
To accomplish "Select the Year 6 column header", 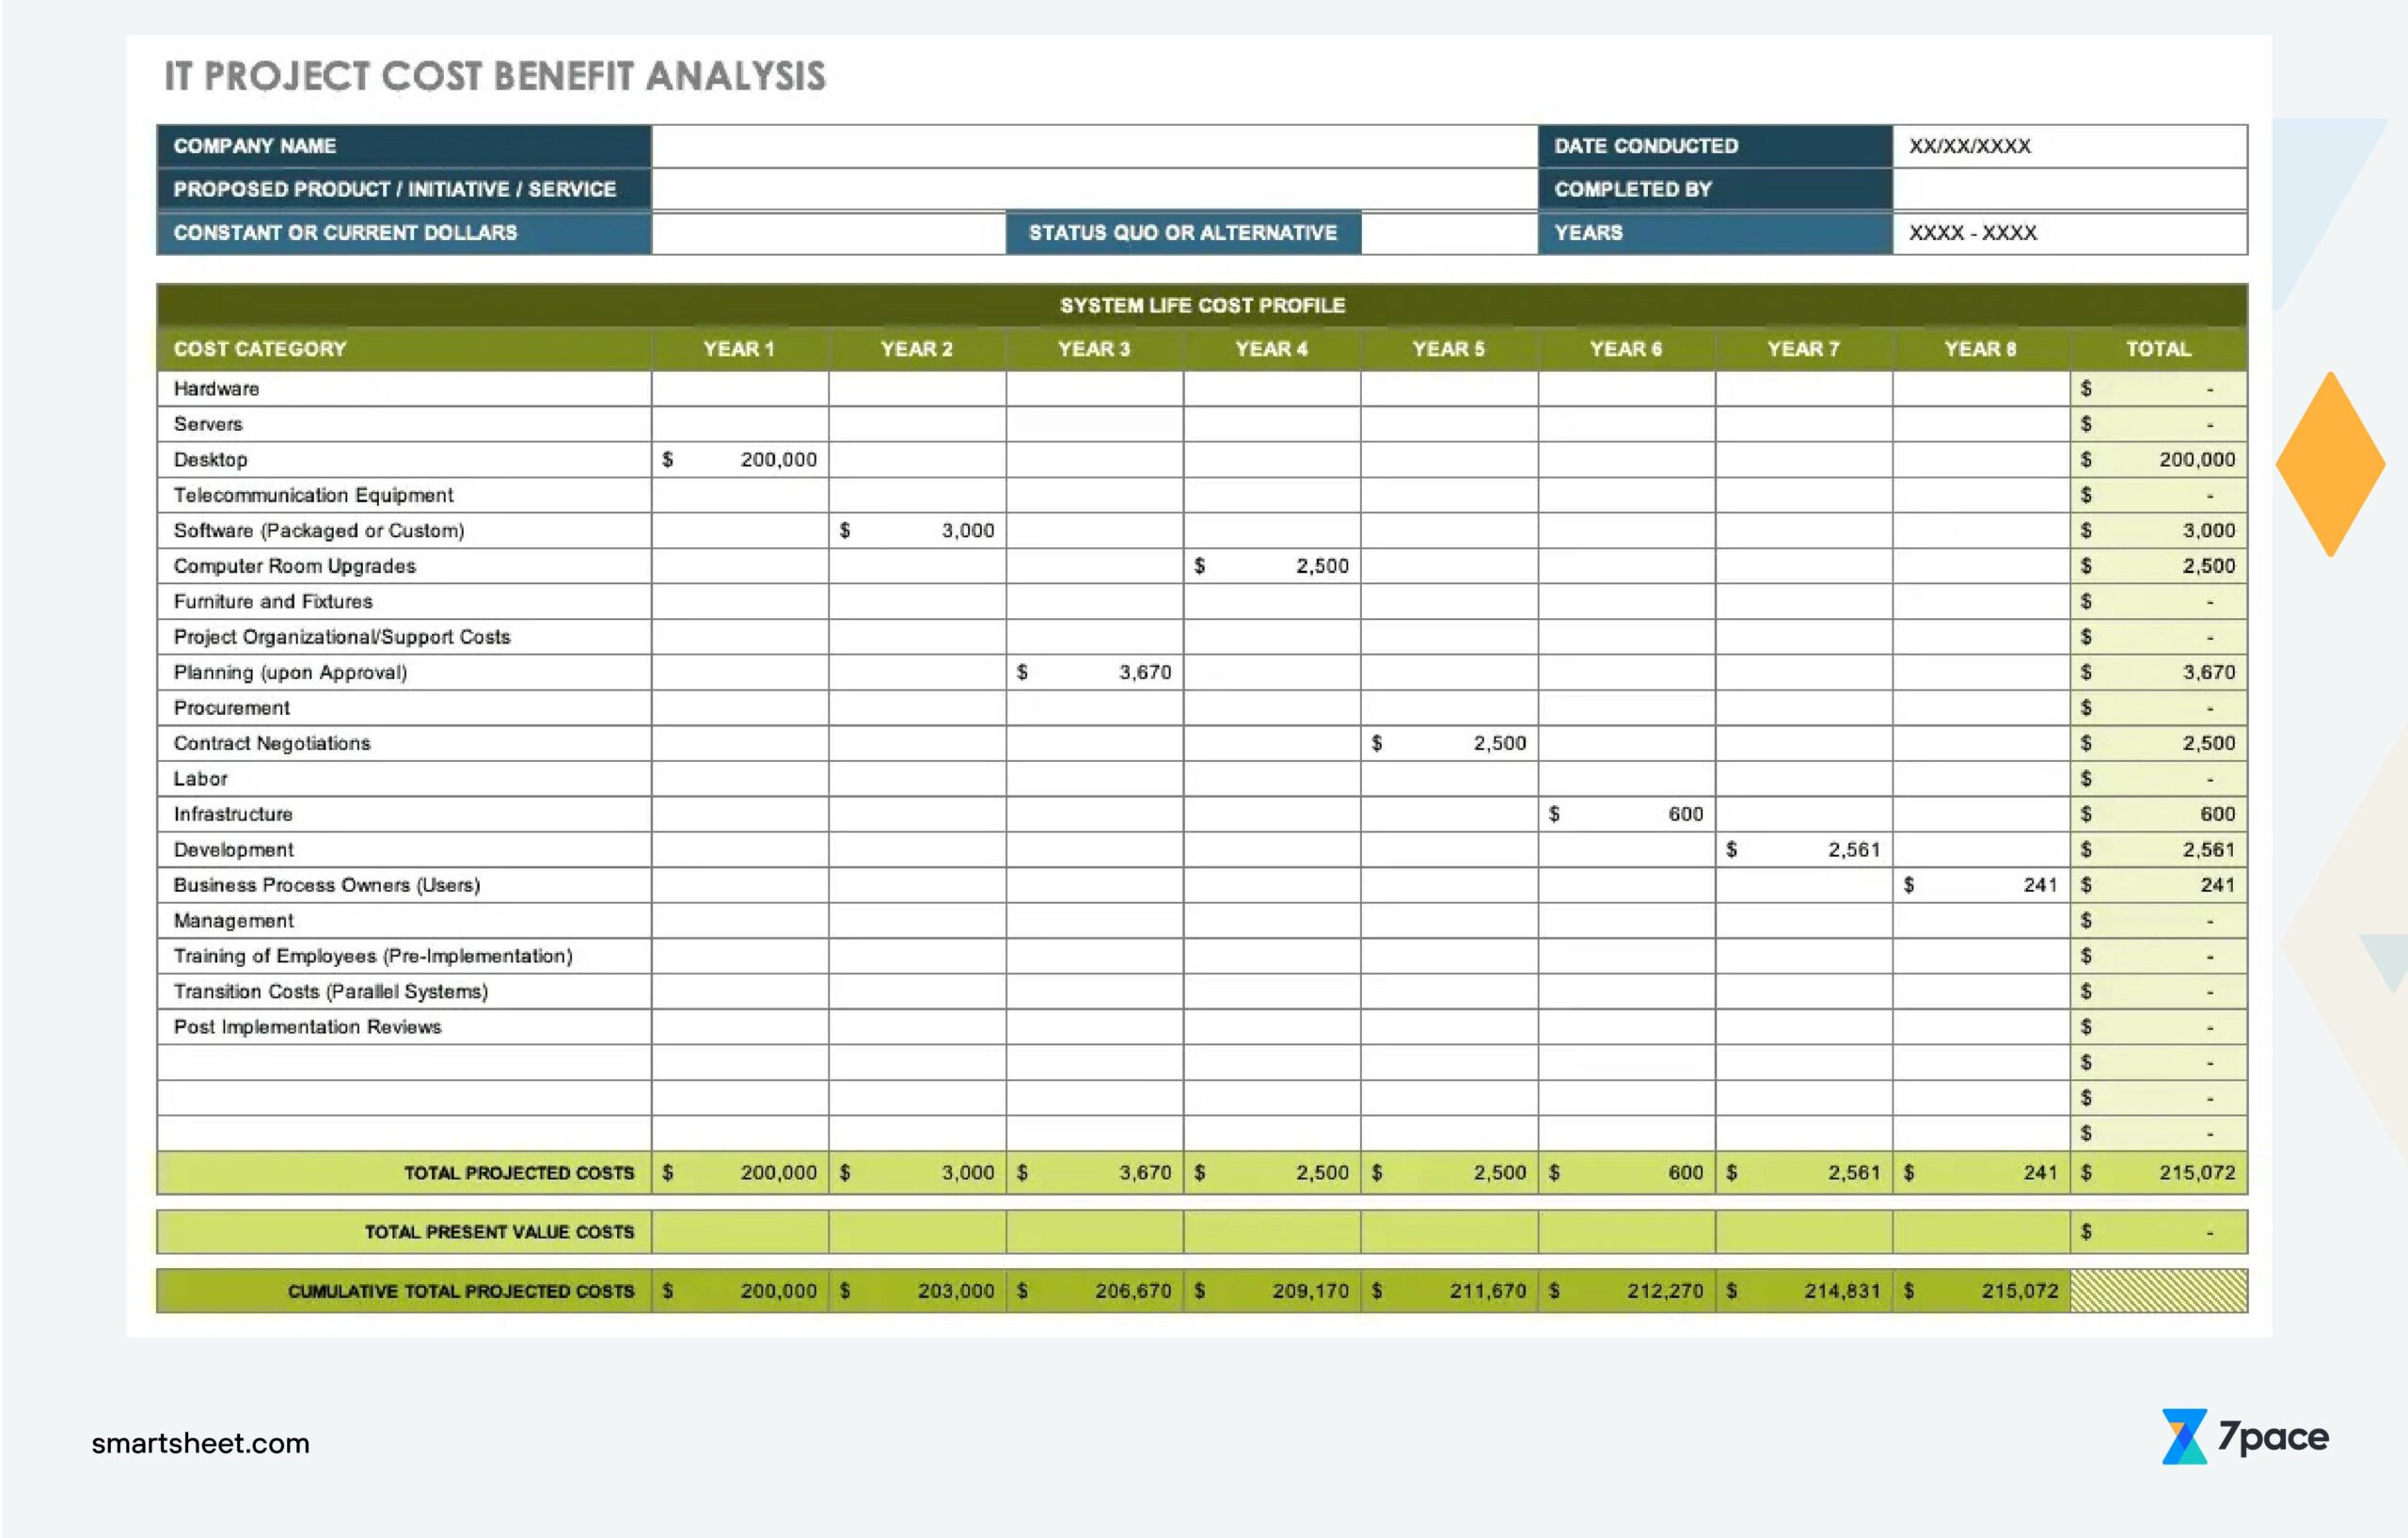I will [1626, 349].
